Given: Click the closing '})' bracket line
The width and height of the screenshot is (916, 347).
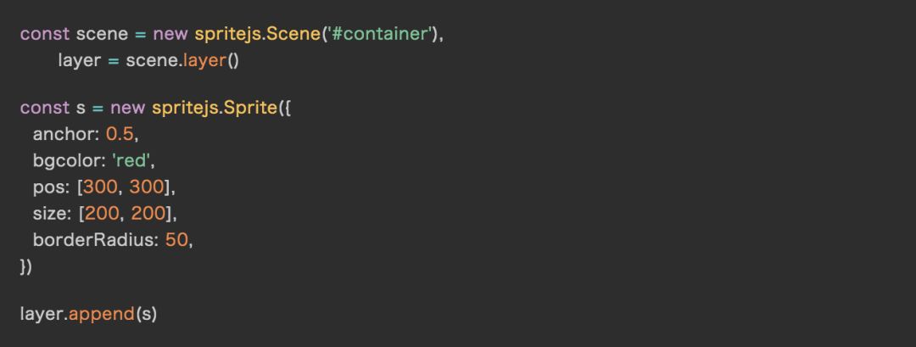Looking at the screenshot, I should coord(25,266).
